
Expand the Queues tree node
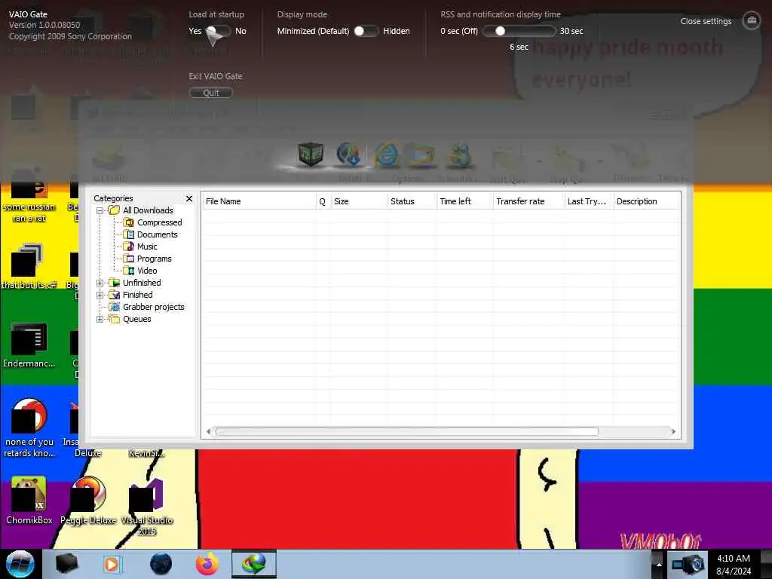coord(100,319)
